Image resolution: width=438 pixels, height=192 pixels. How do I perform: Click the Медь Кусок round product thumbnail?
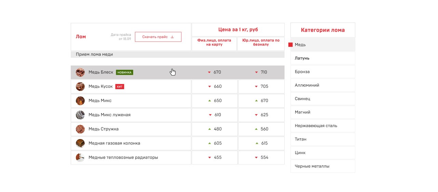coord(80,86)
